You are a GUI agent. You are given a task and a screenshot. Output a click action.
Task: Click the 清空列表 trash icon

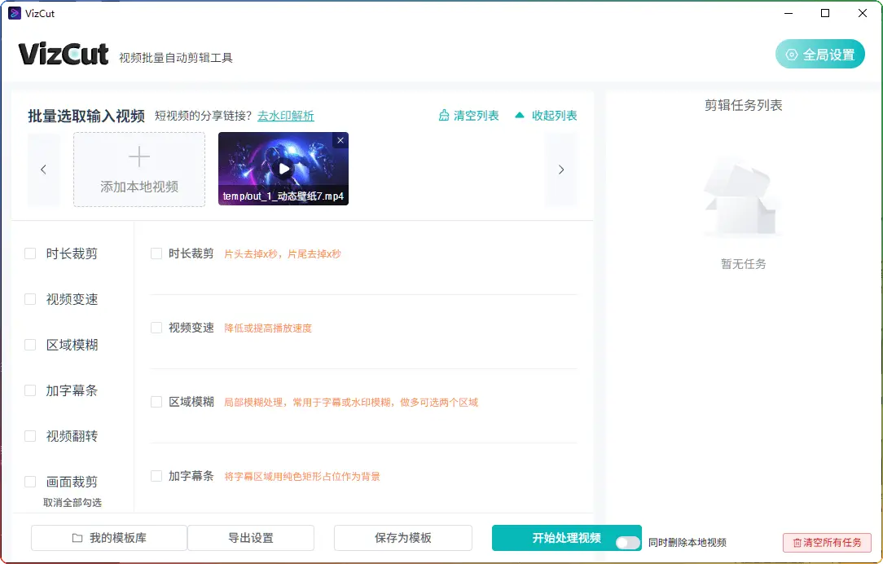[x=444, y=116]
